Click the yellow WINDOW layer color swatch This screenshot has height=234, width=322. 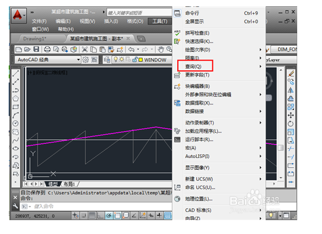point(141,60)
